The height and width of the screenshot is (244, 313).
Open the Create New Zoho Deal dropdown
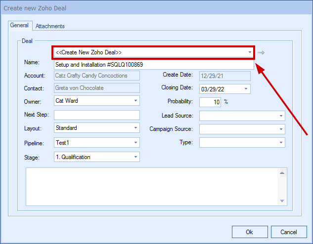250,52
